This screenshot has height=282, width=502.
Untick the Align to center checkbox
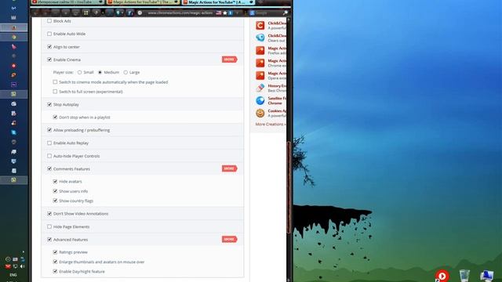coord(49,47)
